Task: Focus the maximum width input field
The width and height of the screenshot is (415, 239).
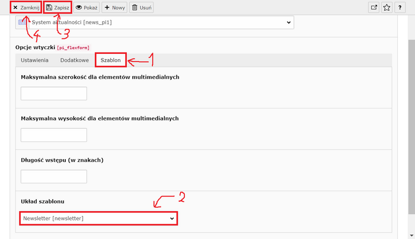Action: (x=54, y=93)
